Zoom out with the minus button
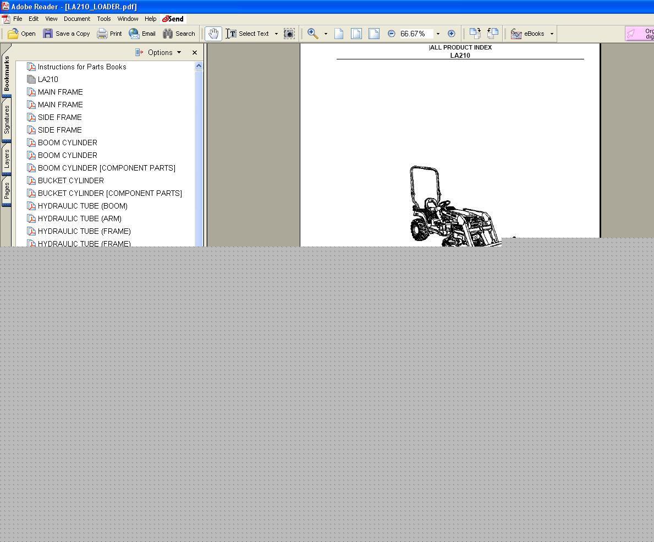The image size is (654, 542). coord(391,34)
